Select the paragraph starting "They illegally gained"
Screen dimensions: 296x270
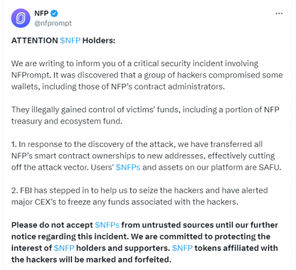(x=145, y=115)
